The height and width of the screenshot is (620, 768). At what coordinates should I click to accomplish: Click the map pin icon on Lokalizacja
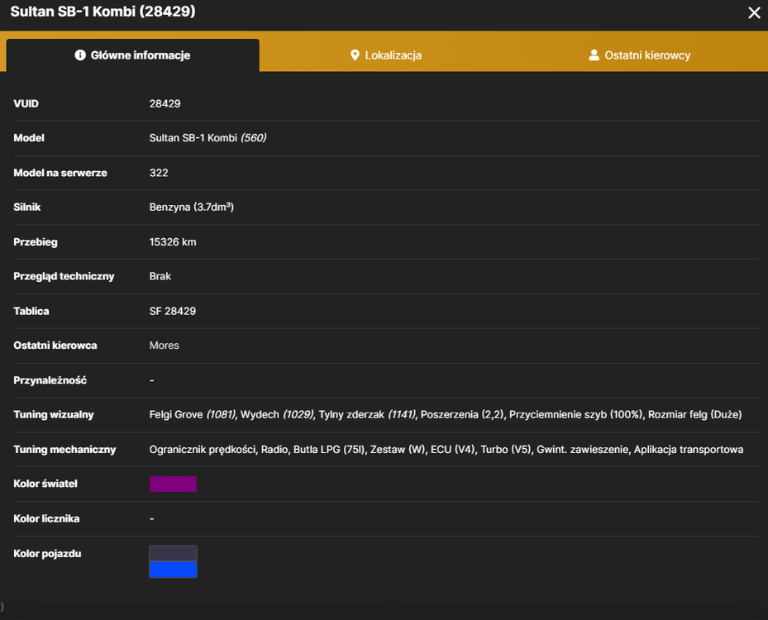point(355,55)
